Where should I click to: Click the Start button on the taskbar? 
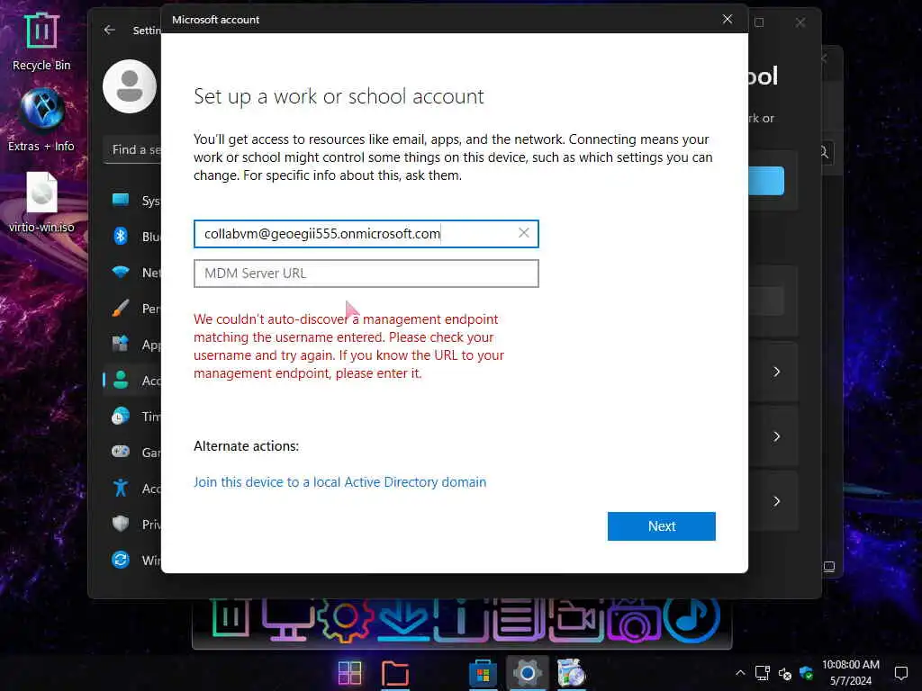tap(350, 673)
